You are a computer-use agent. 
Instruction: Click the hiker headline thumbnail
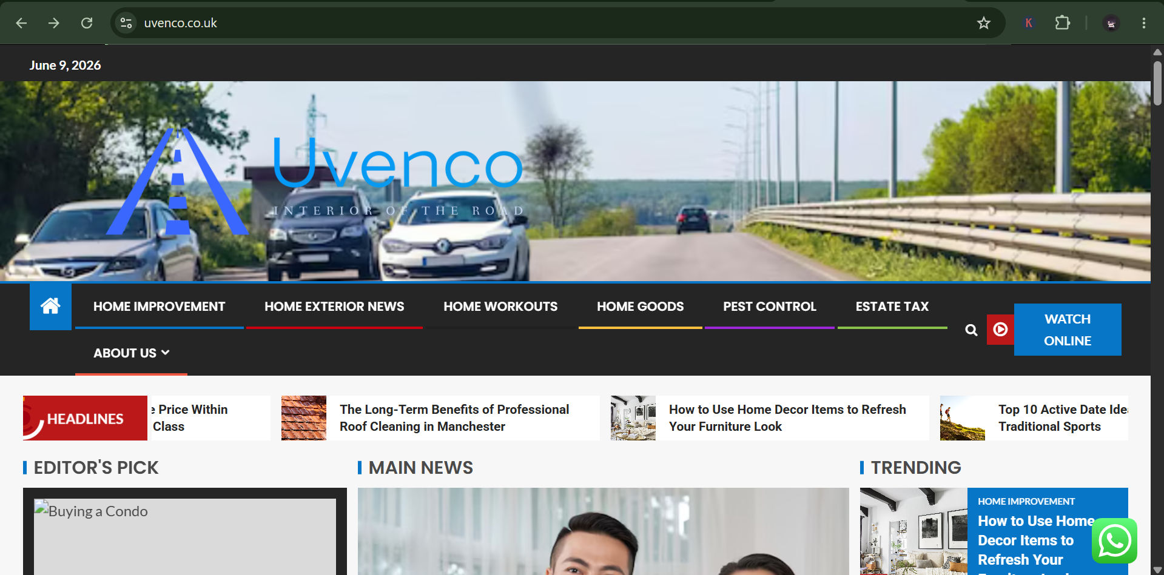point(963,418)
